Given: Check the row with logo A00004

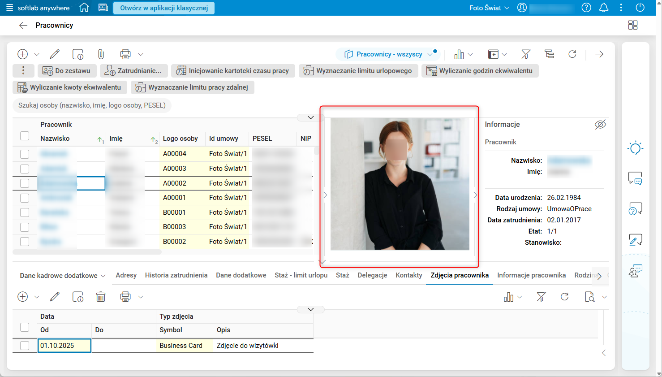Looking at the screenshot, I should pyautogui.click(x=25, y=154).
